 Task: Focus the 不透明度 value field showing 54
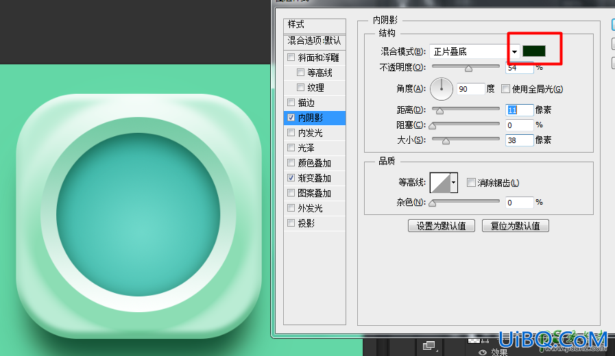pos(520,68)
